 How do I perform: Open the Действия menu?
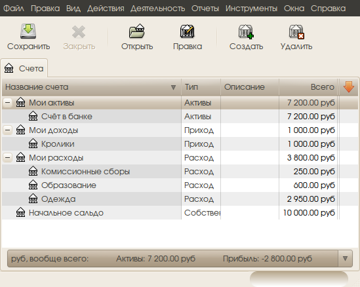click(106, 9)
